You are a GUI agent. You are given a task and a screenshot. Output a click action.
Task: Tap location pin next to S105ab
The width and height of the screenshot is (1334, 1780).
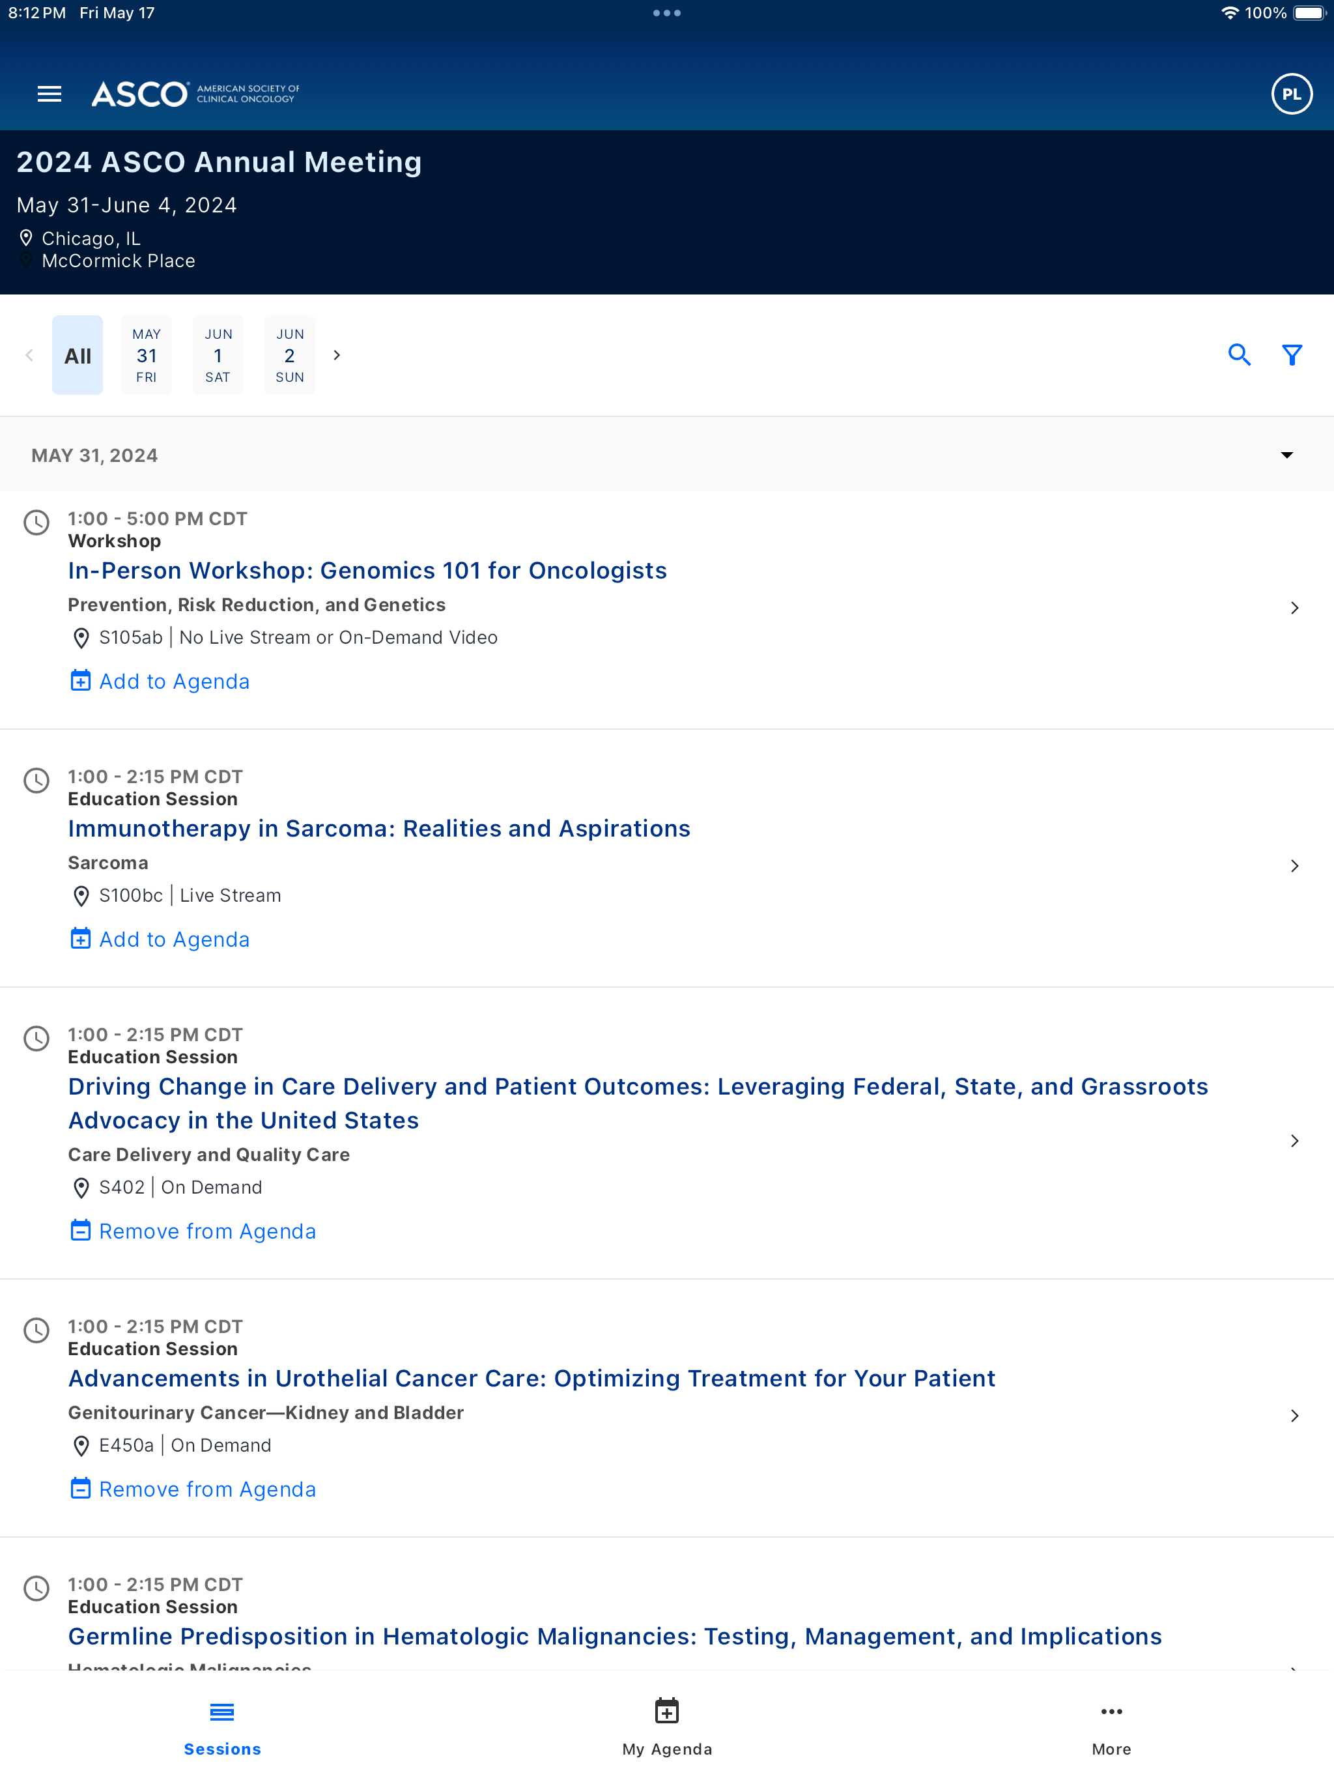coord(81,638)
